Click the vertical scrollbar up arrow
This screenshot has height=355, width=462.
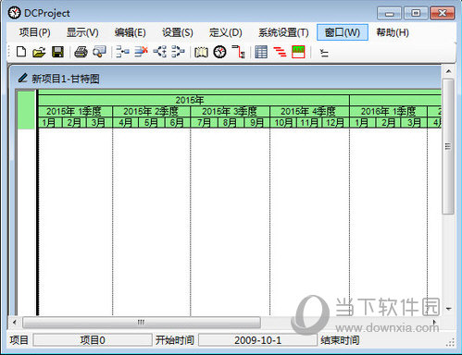(448, 71)
